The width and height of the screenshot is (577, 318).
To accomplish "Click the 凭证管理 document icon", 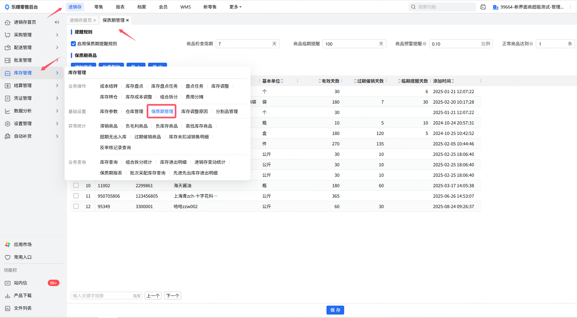I will (x=8, y=98).
